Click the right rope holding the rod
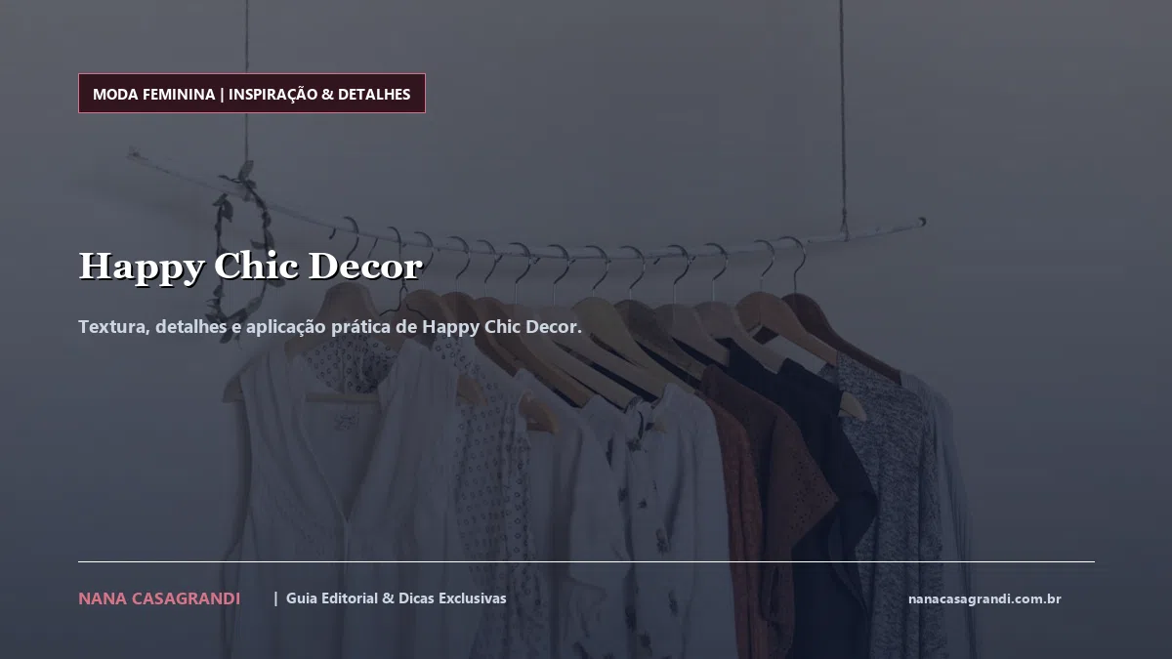 (842, 112)
